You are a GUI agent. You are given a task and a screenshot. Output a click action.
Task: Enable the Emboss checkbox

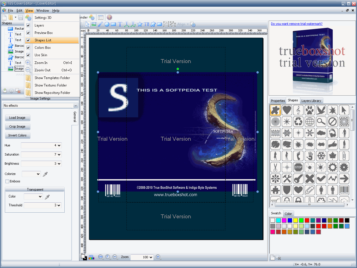point(7,181)
